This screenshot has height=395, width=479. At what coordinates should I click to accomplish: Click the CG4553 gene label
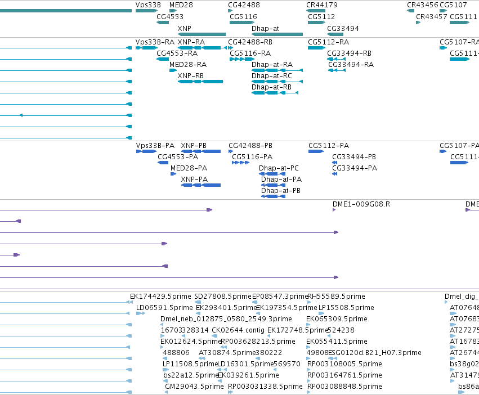(x=170, y=17)
